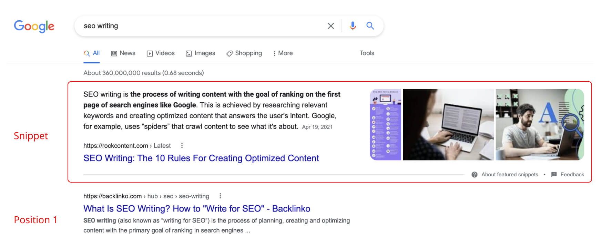Open three-dot menu beside rockcontent.com result
601x248 pixels.
[x=182, y=145]
